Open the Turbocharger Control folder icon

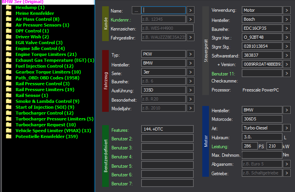9,113
